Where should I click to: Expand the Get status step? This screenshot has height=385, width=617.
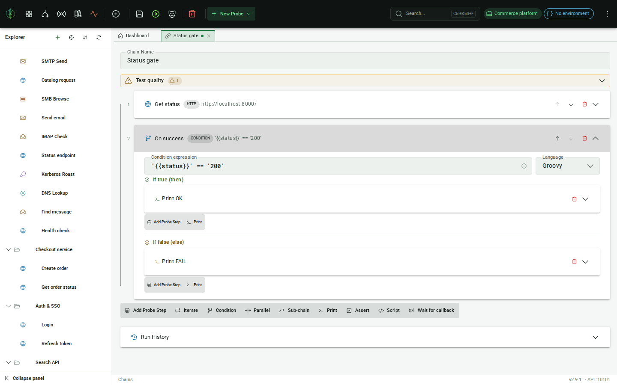(x=596, y=104)
